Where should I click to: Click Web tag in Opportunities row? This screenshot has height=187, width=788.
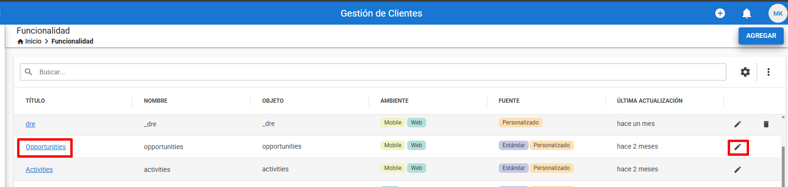[x=417, y=145]
